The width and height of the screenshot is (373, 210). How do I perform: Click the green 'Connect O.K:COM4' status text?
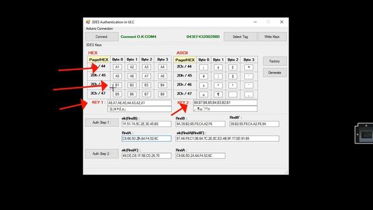(x=139, y=37)
